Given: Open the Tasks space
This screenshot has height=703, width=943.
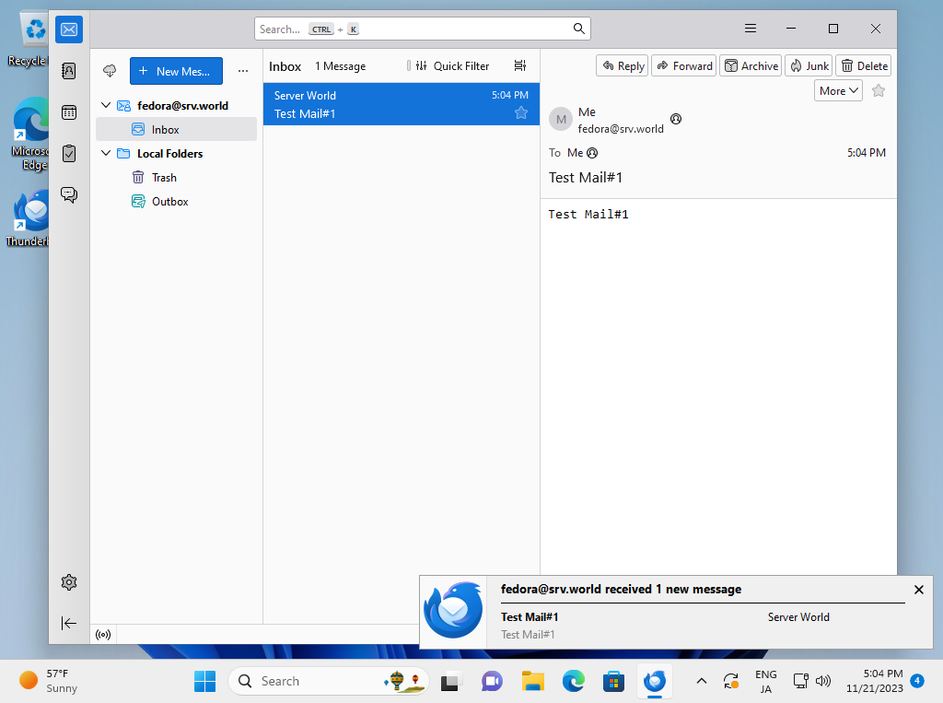Looking at the screenshot, I should 69,154.
